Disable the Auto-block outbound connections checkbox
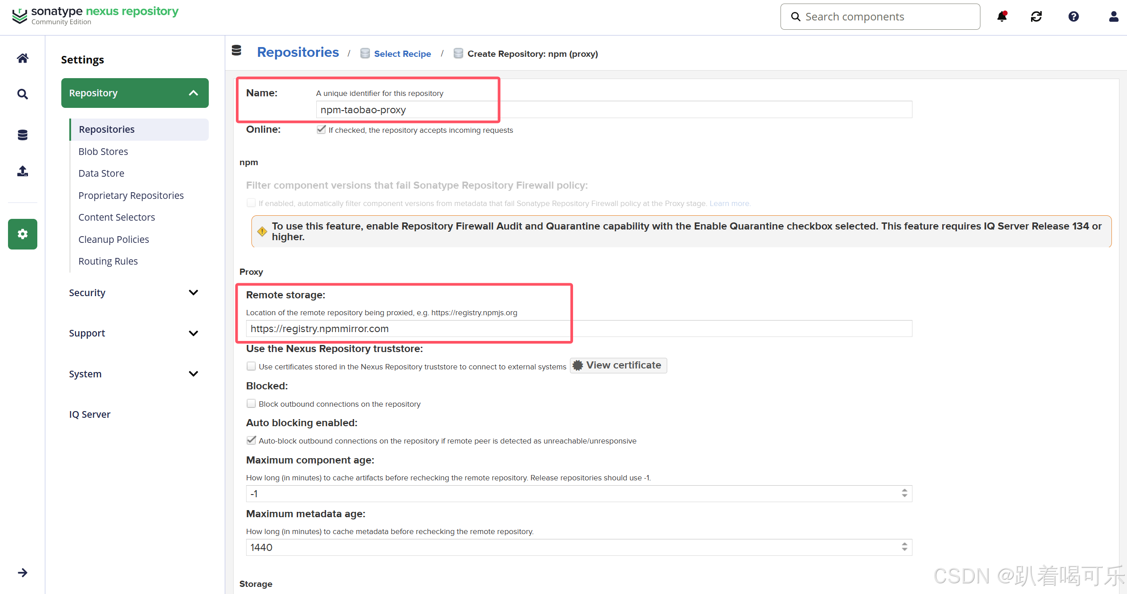 click(x=251, y=440)
